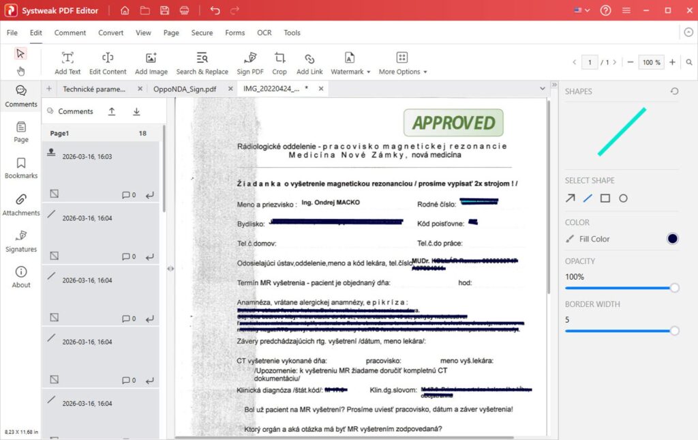Screen dimensions: 698x440
Task: Open the Search & Replace tool
Action: pos(202,61)
